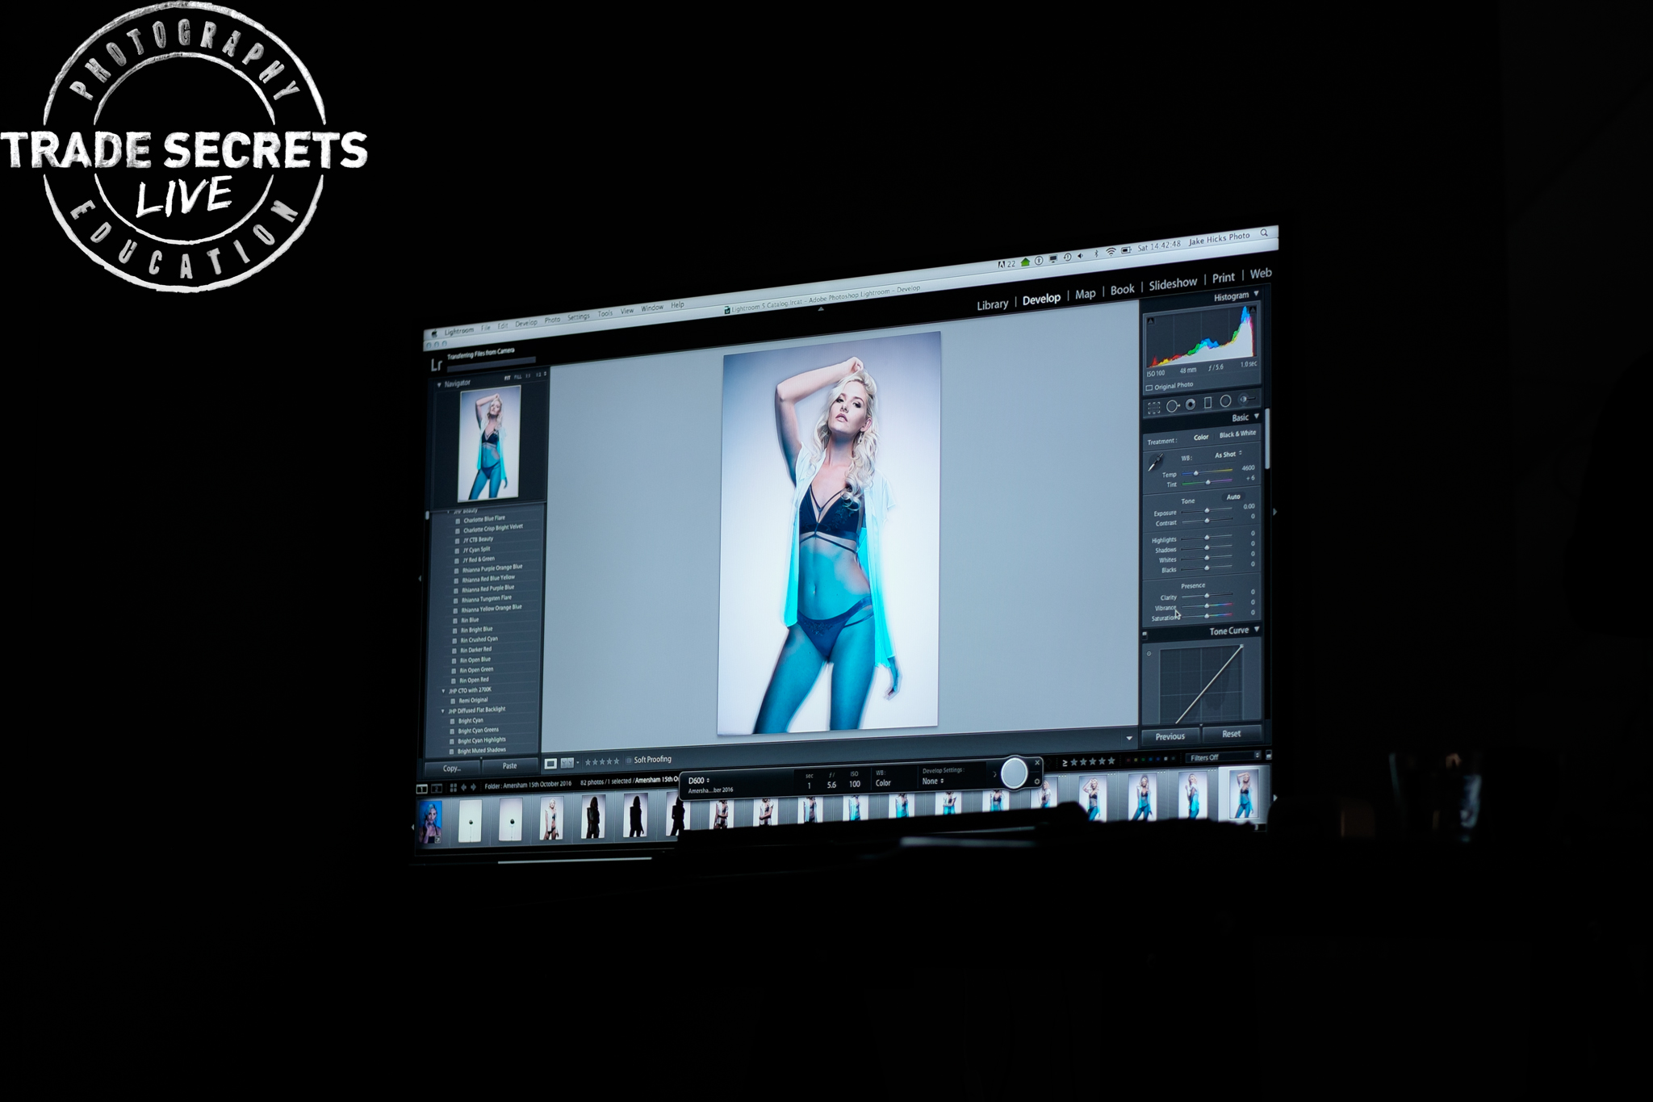Set navigator zoom to FILL

(x=517, y=377)
